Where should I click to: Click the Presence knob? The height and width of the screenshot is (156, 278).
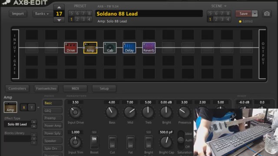pos(184,112)
